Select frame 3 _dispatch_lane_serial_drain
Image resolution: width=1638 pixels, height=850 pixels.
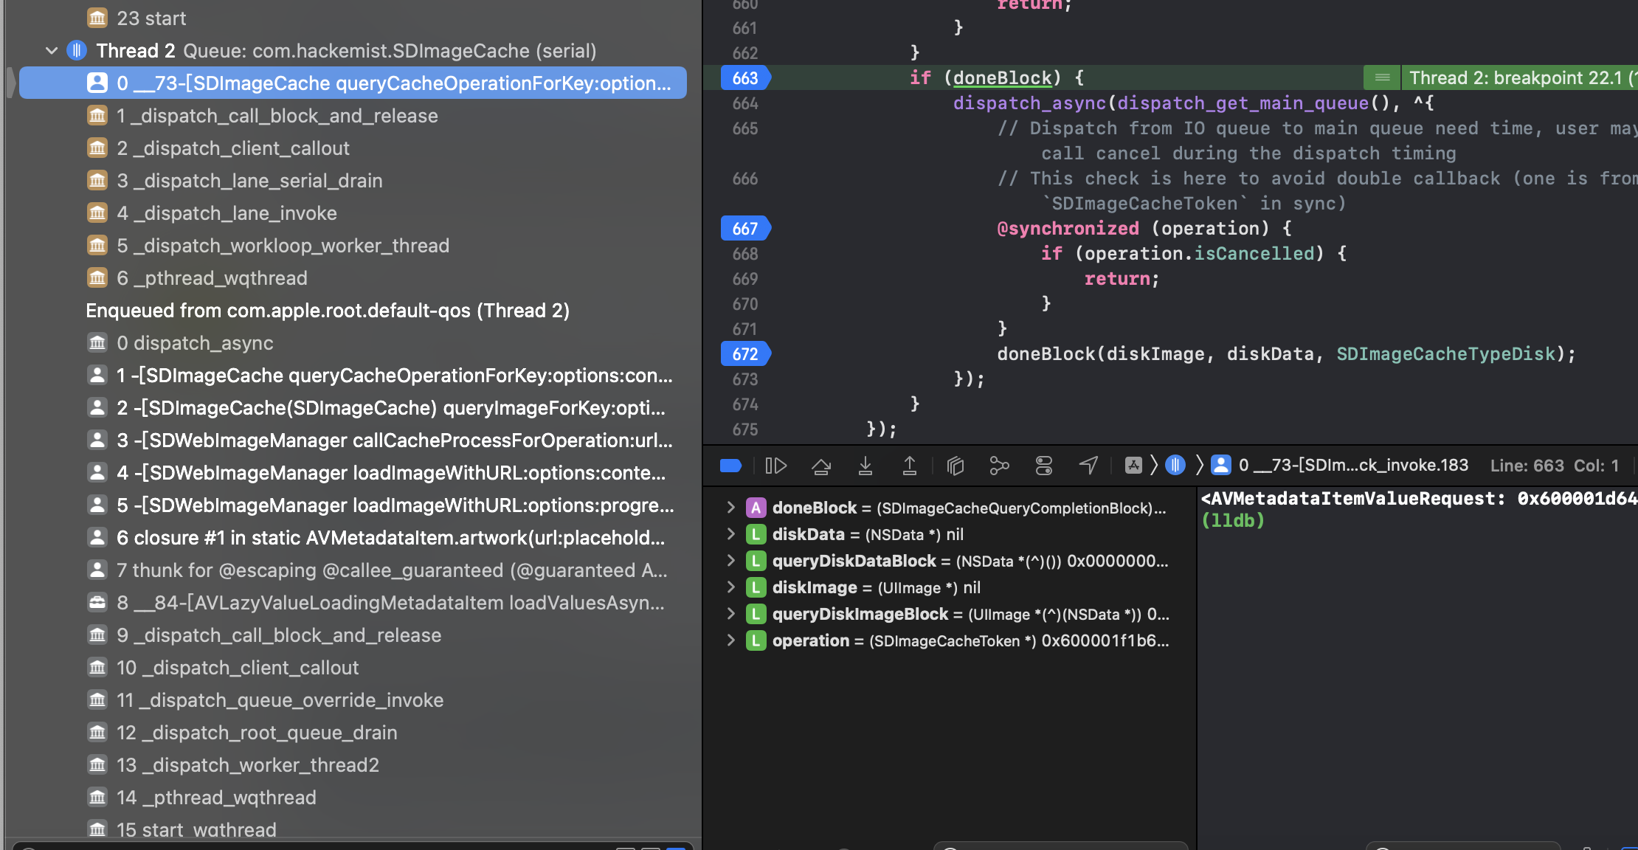(x=353, y=181)
